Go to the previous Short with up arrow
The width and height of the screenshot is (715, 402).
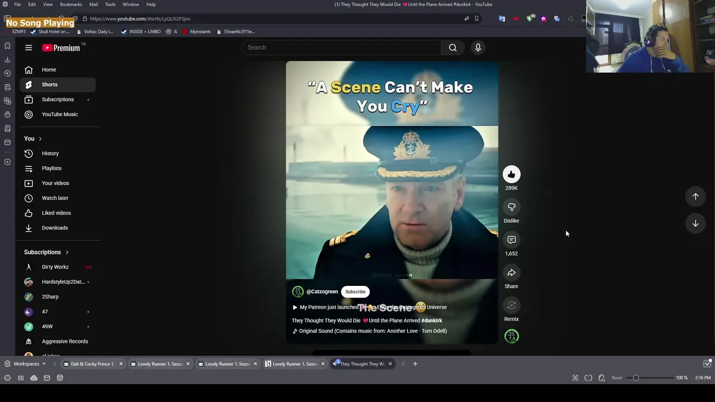695,197
